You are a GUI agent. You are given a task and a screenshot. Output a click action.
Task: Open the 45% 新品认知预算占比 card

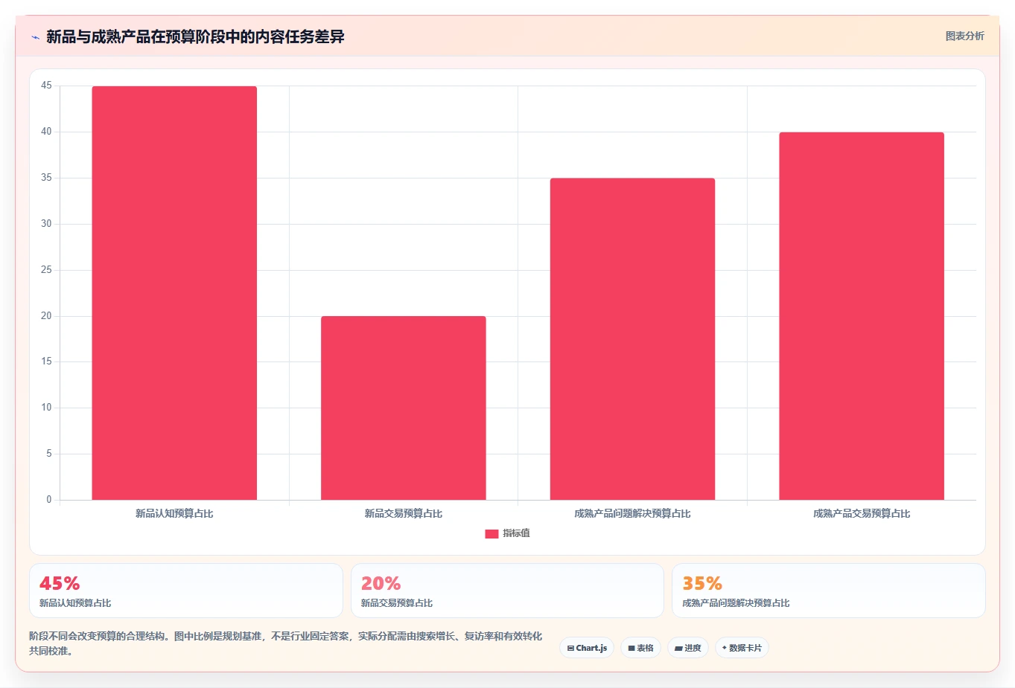point(186,591)
